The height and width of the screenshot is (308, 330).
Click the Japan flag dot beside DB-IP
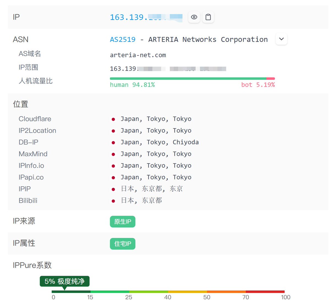coord(113,143)
